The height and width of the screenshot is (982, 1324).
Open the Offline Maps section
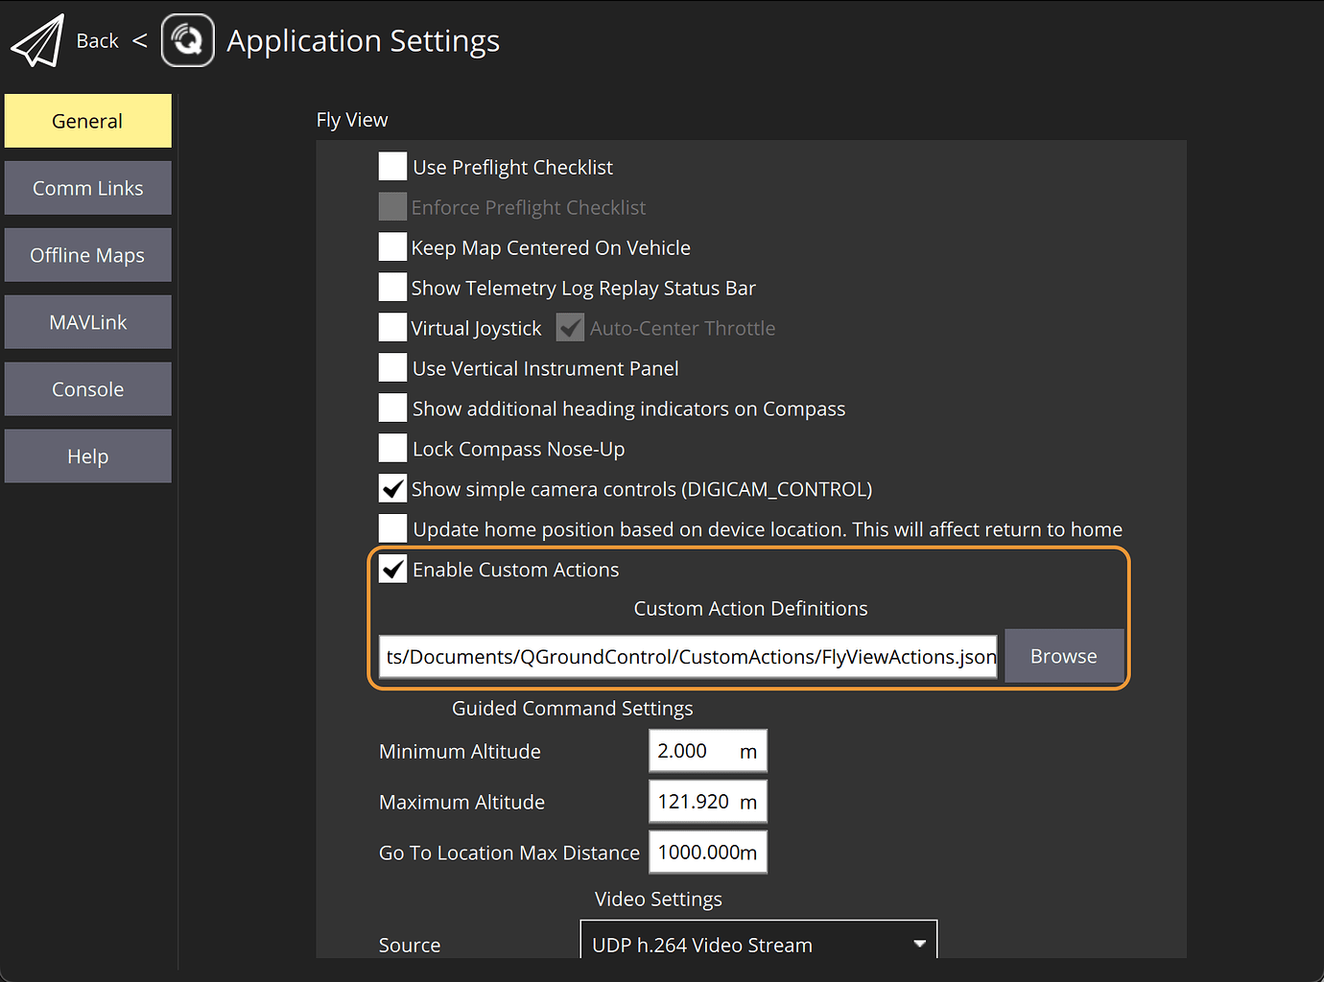coord(87,255)
